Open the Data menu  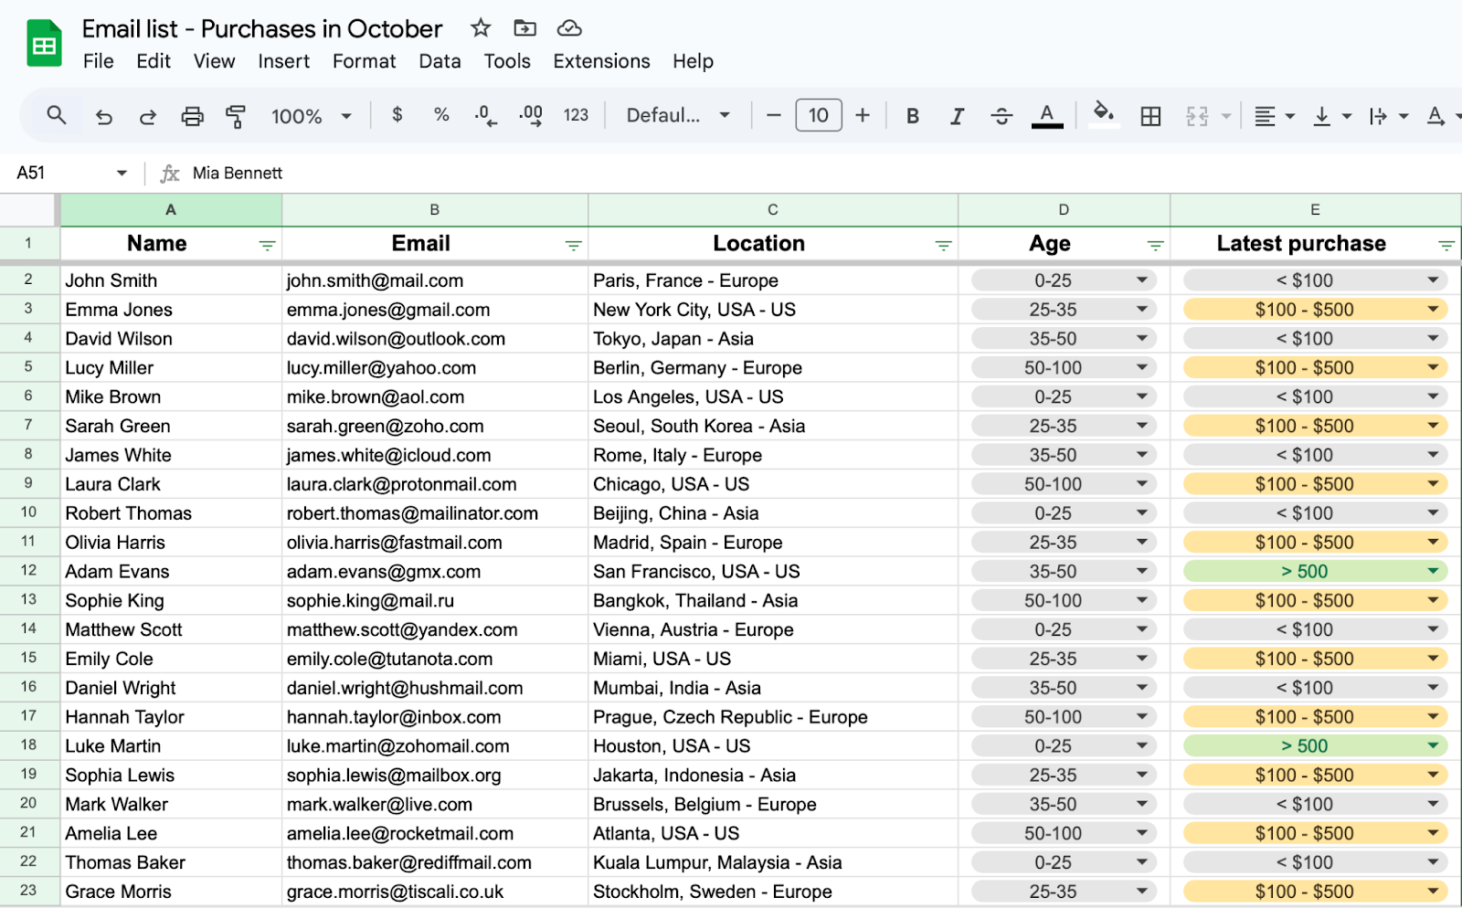440,61
